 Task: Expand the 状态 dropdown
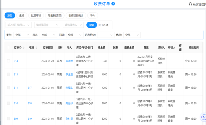pyautogui.click(x=48, y=35)
